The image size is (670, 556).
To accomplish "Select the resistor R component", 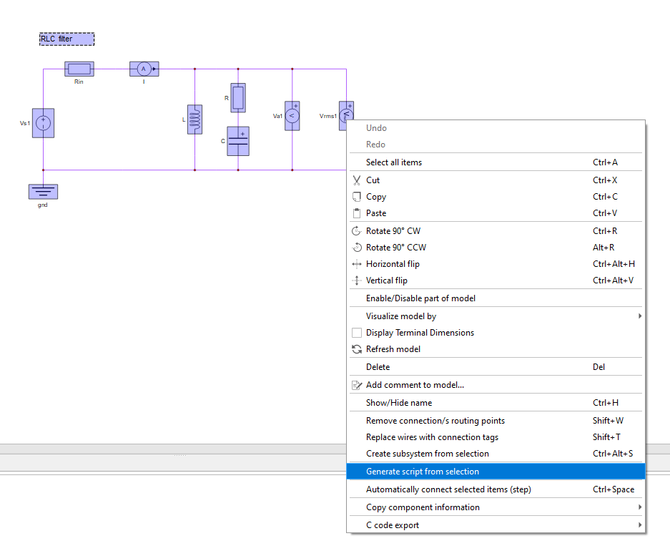I will [x=238, y=98].
